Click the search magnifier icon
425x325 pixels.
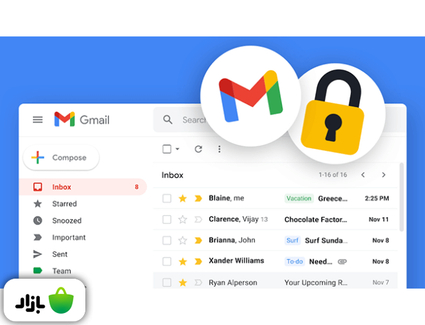pyautogui.click(x=167, y=120)
